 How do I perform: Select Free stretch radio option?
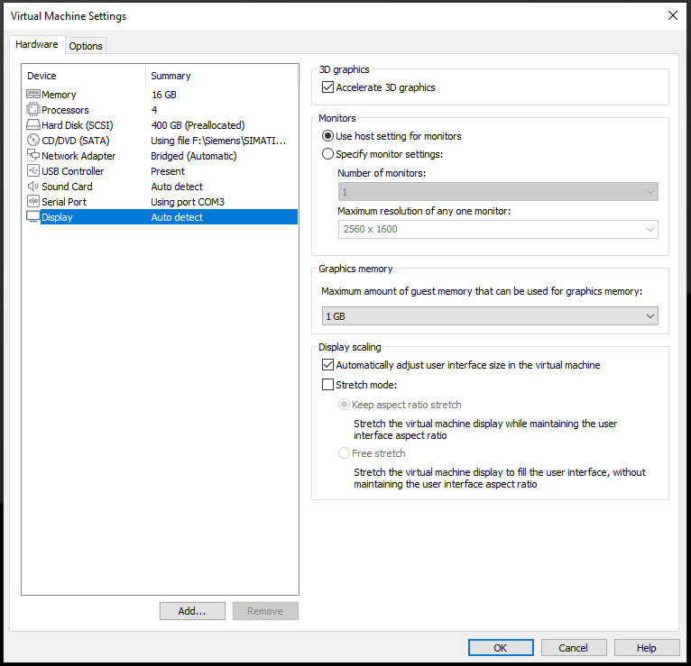[x=344, y=453]
